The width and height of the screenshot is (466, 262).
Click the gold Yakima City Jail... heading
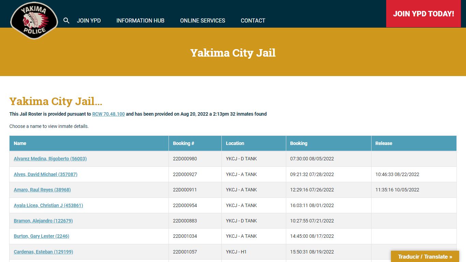click(x=56, y=101)
